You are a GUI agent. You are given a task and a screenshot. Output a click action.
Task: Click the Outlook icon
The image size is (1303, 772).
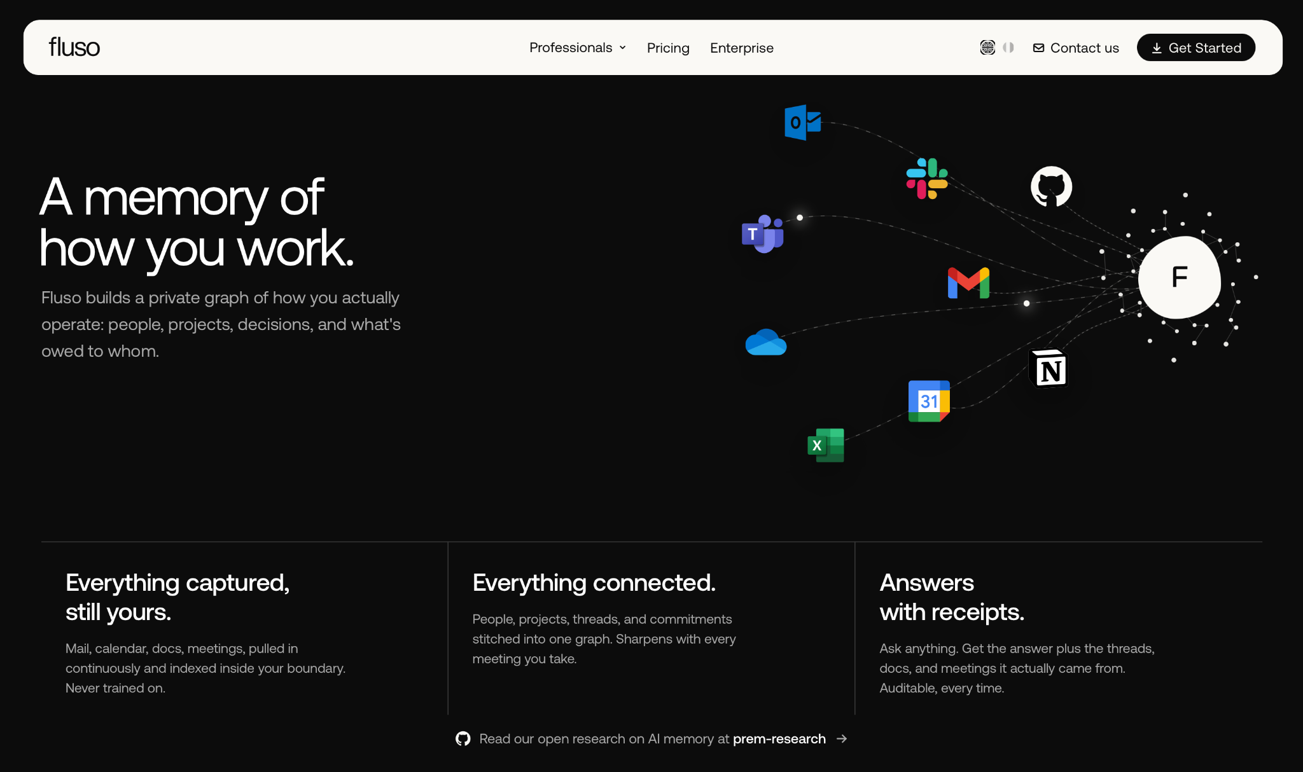click(x=803, y=122)
